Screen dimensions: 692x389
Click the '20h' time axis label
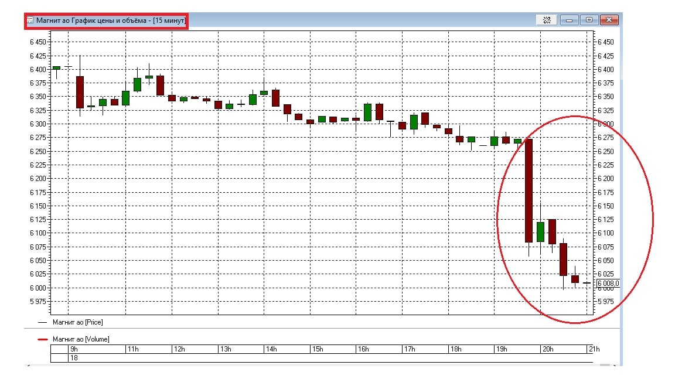point(548,349)
